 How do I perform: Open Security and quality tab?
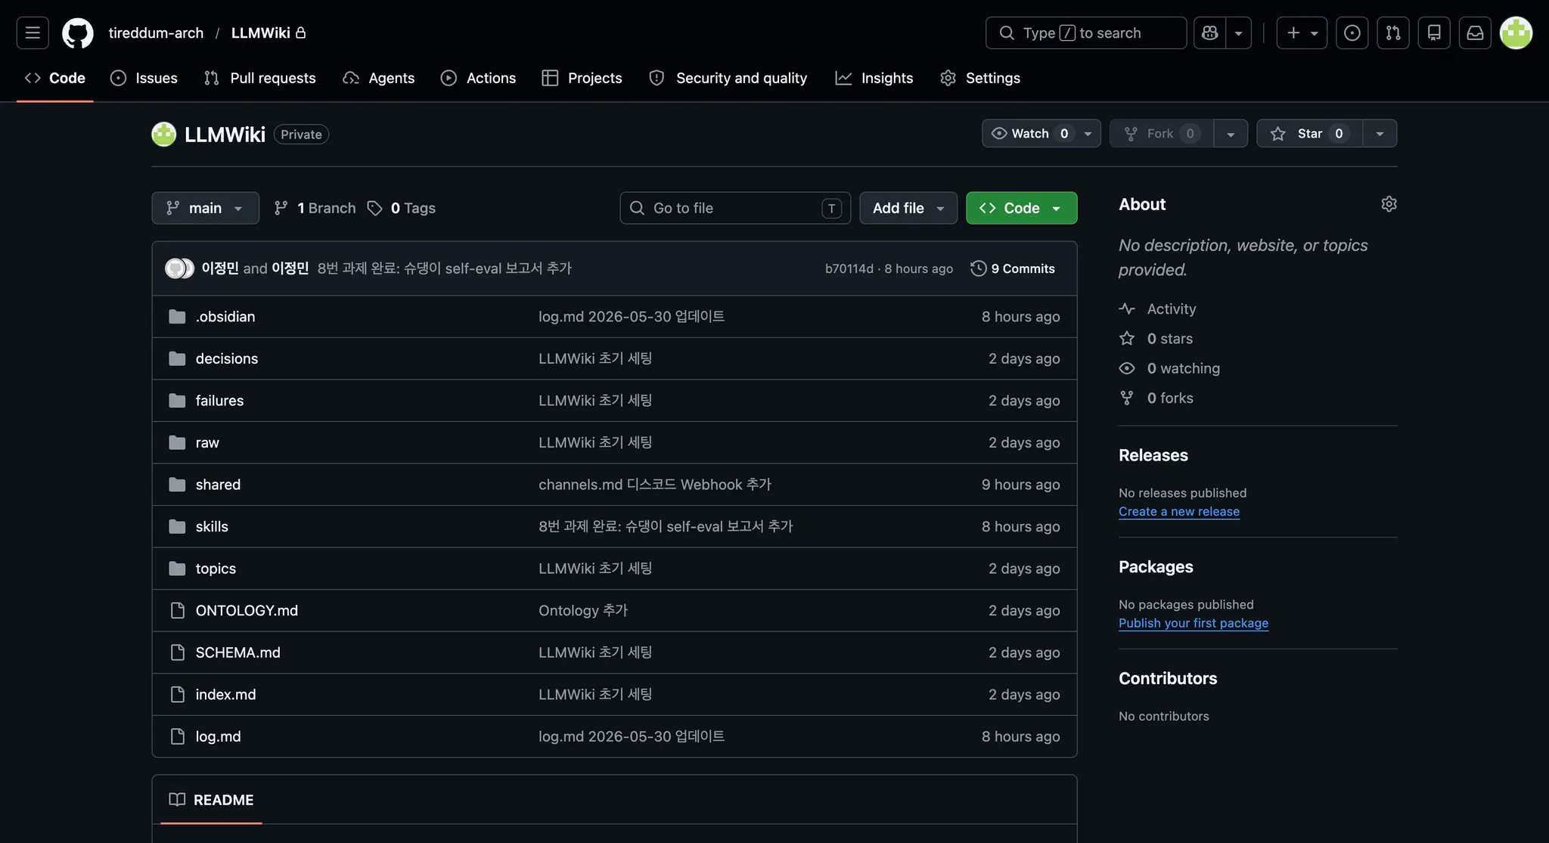pos(728,78)
